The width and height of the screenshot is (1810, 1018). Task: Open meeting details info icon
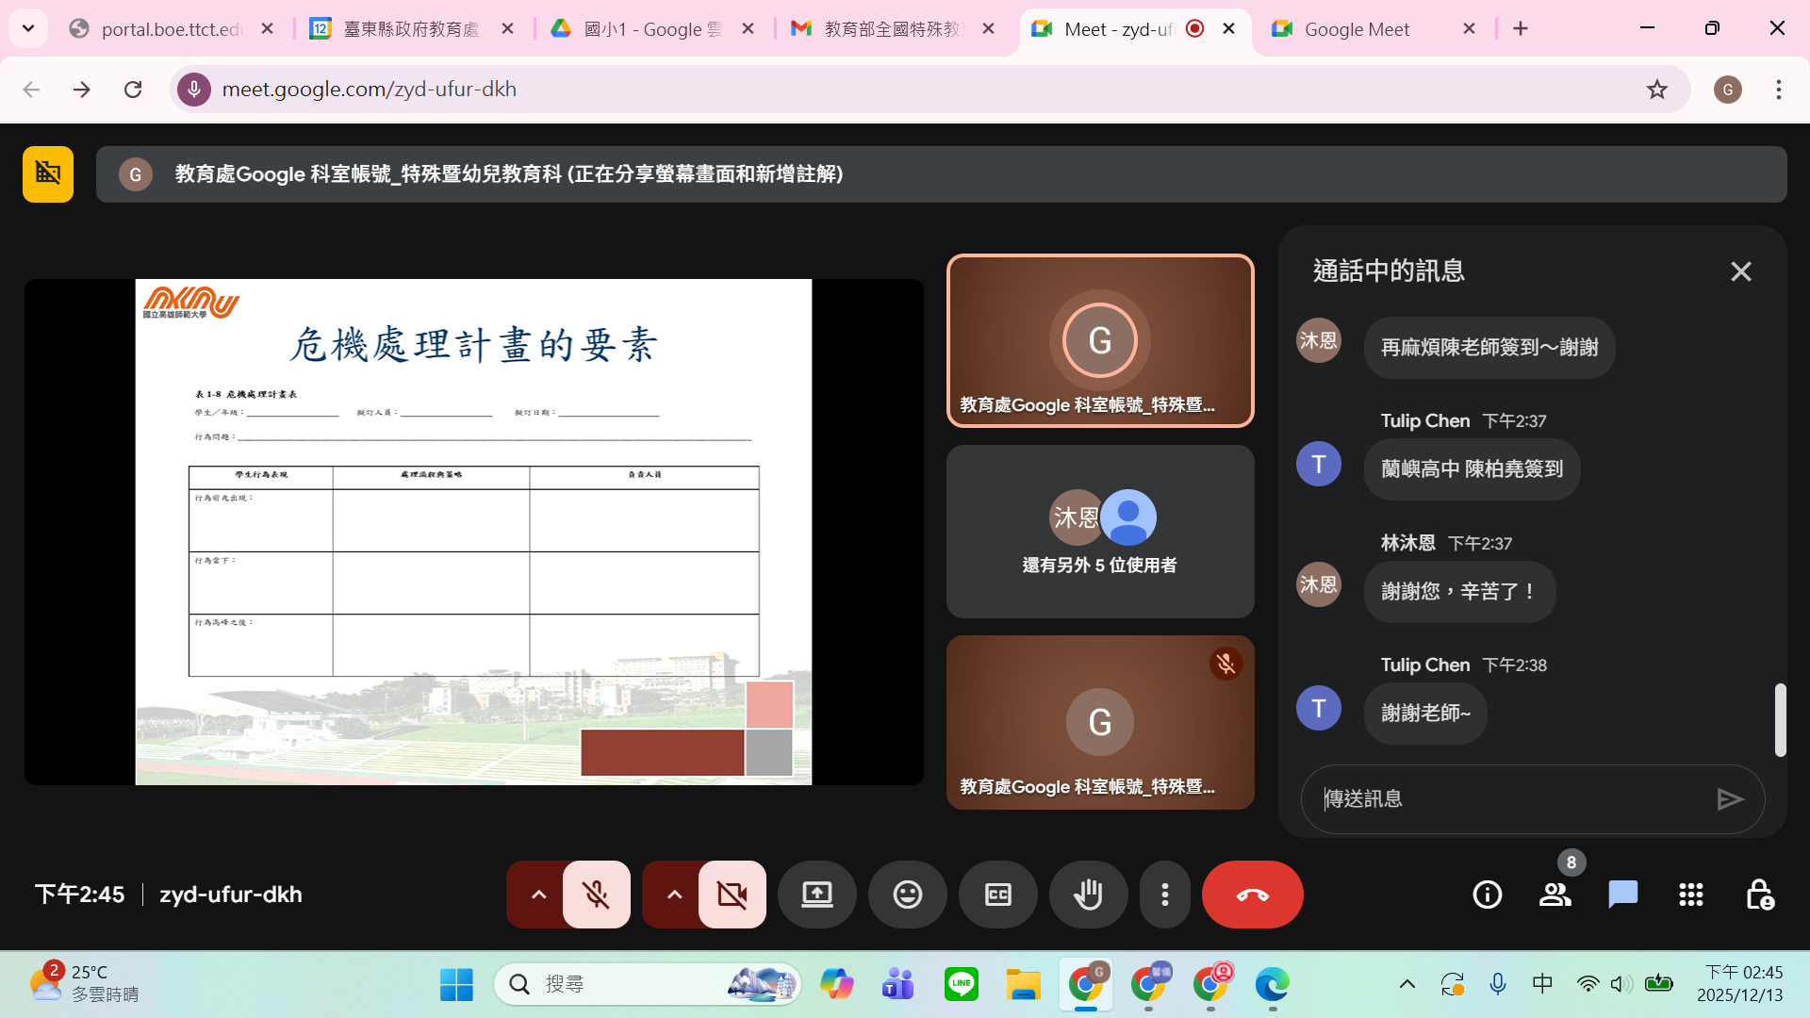(x=1487, y=895)
